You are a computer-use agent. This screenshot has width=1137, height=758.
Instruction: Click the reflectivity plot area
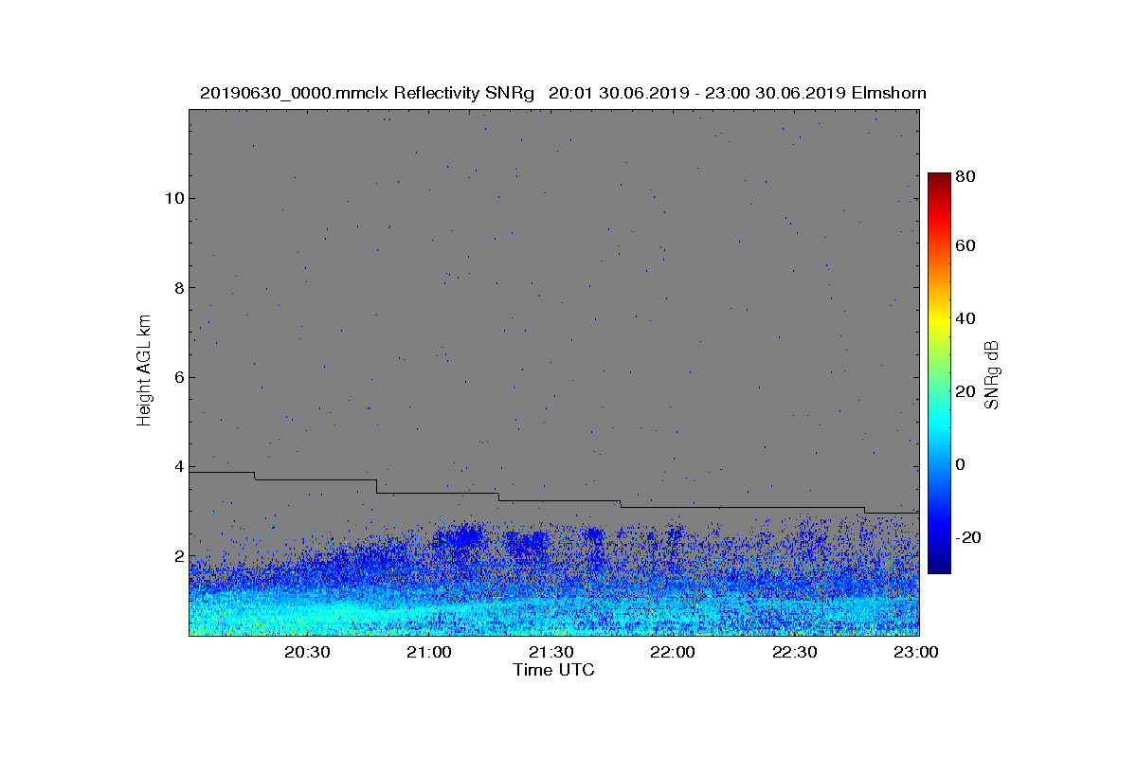[x=554, y=372]
